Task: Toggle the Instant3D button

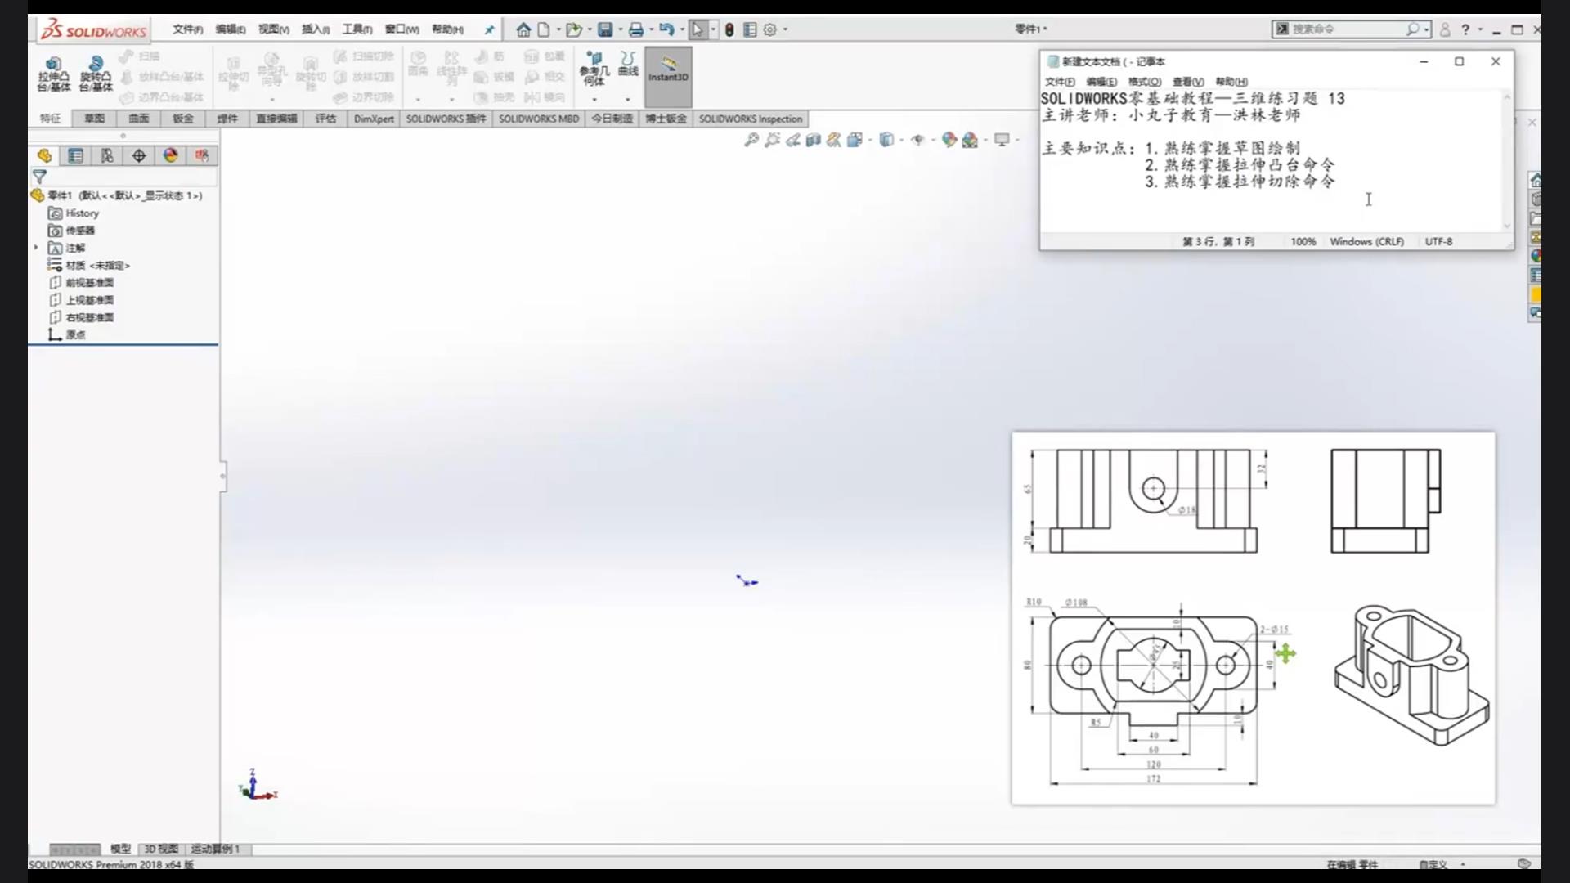Action: (x=668, y=76)
